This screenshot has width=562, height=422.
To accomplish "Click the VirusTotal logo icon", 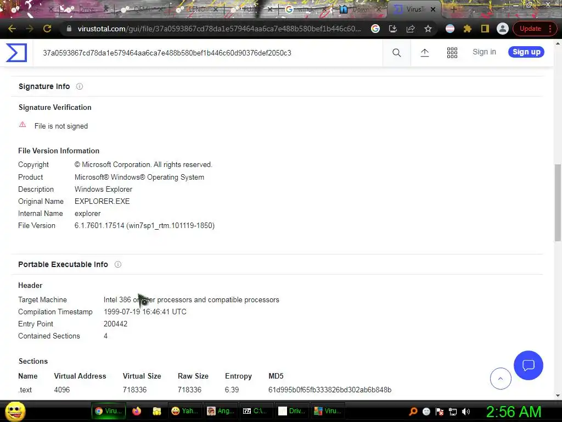I will (16, 53).
